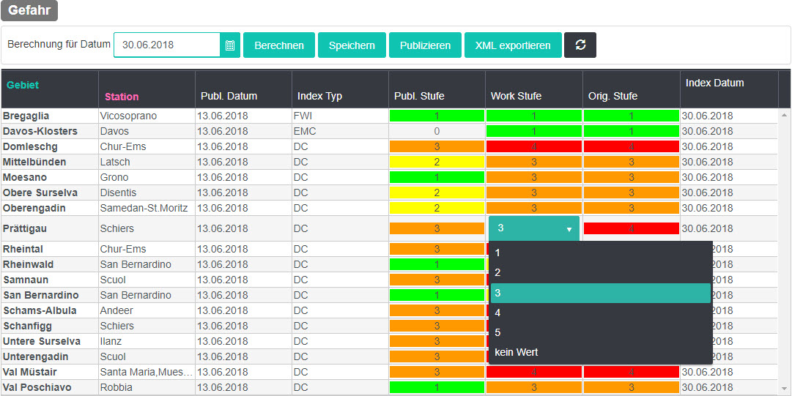
Task: Select the Untere Surselva region cell
Action: (x=50, y=342)
